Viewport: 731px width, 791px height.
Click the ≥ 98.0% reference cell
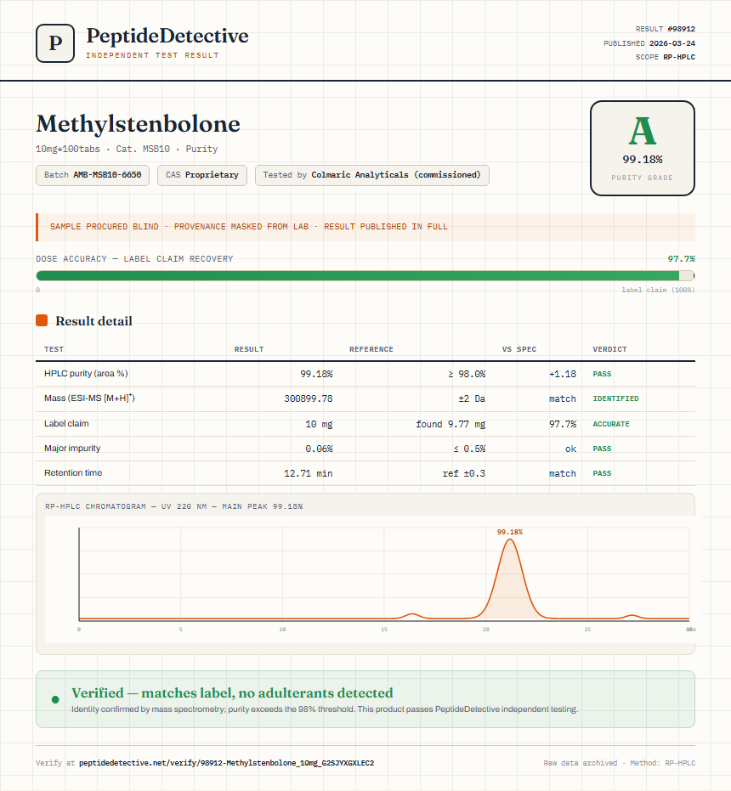tap(467, 374)
